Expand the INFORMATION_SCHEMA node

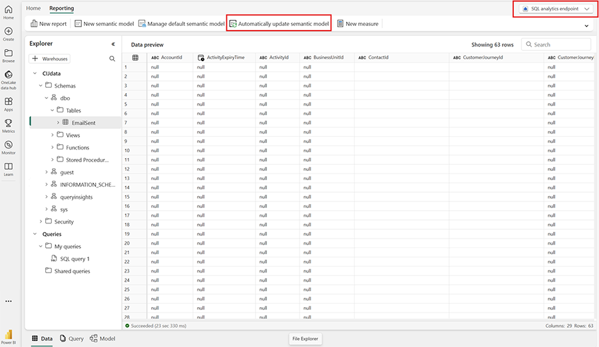coord(47,184)
